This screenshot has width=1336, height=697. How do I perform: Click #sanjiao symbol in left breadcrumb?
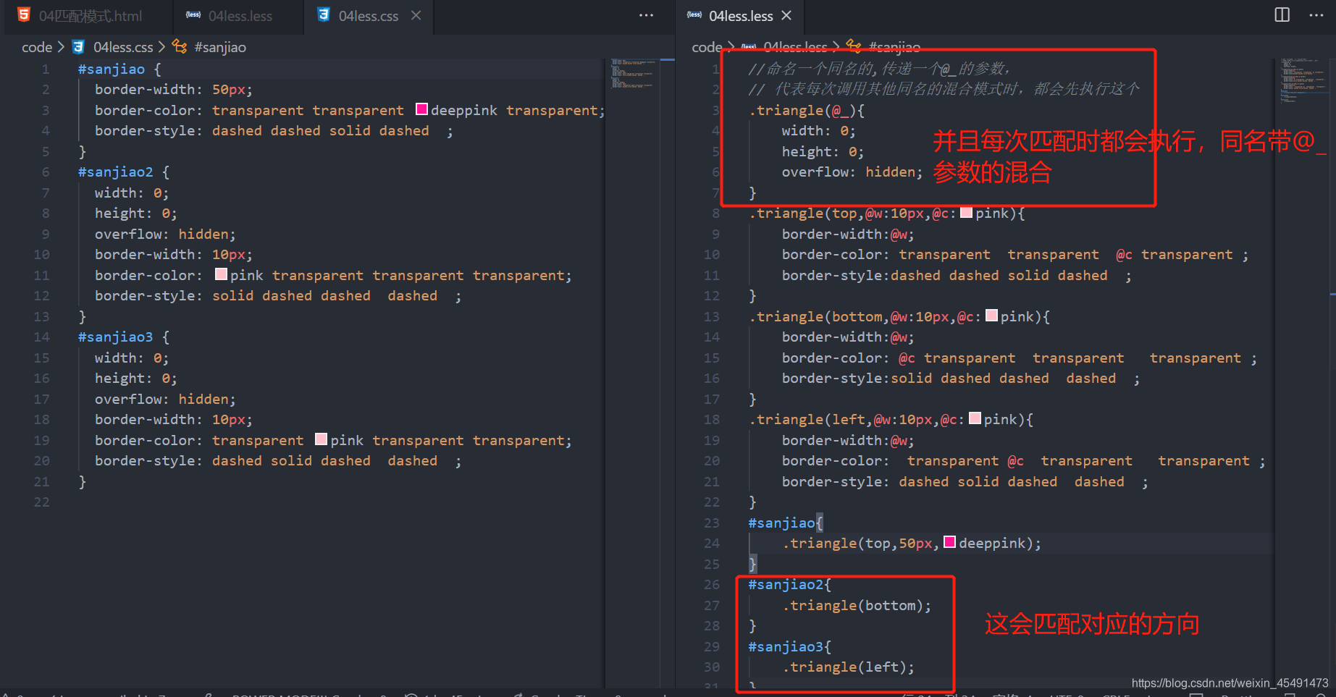click(220, 47)
